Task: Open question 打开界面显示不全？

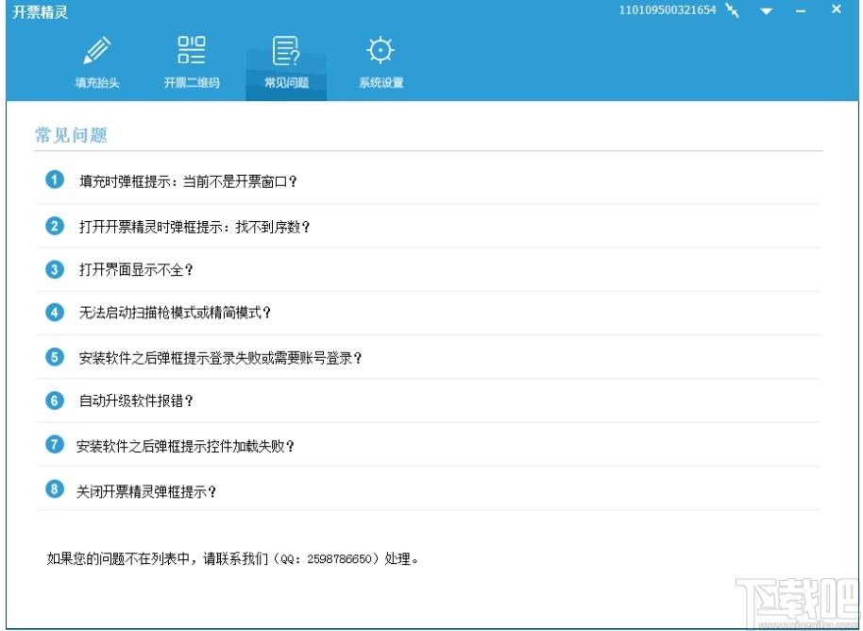Action: pyautogui.click(x=136, y=270)
